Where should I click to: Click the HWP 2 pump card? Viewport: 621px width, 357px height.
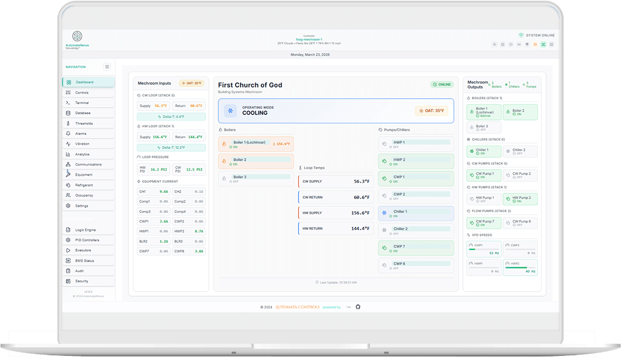point(416,162)
